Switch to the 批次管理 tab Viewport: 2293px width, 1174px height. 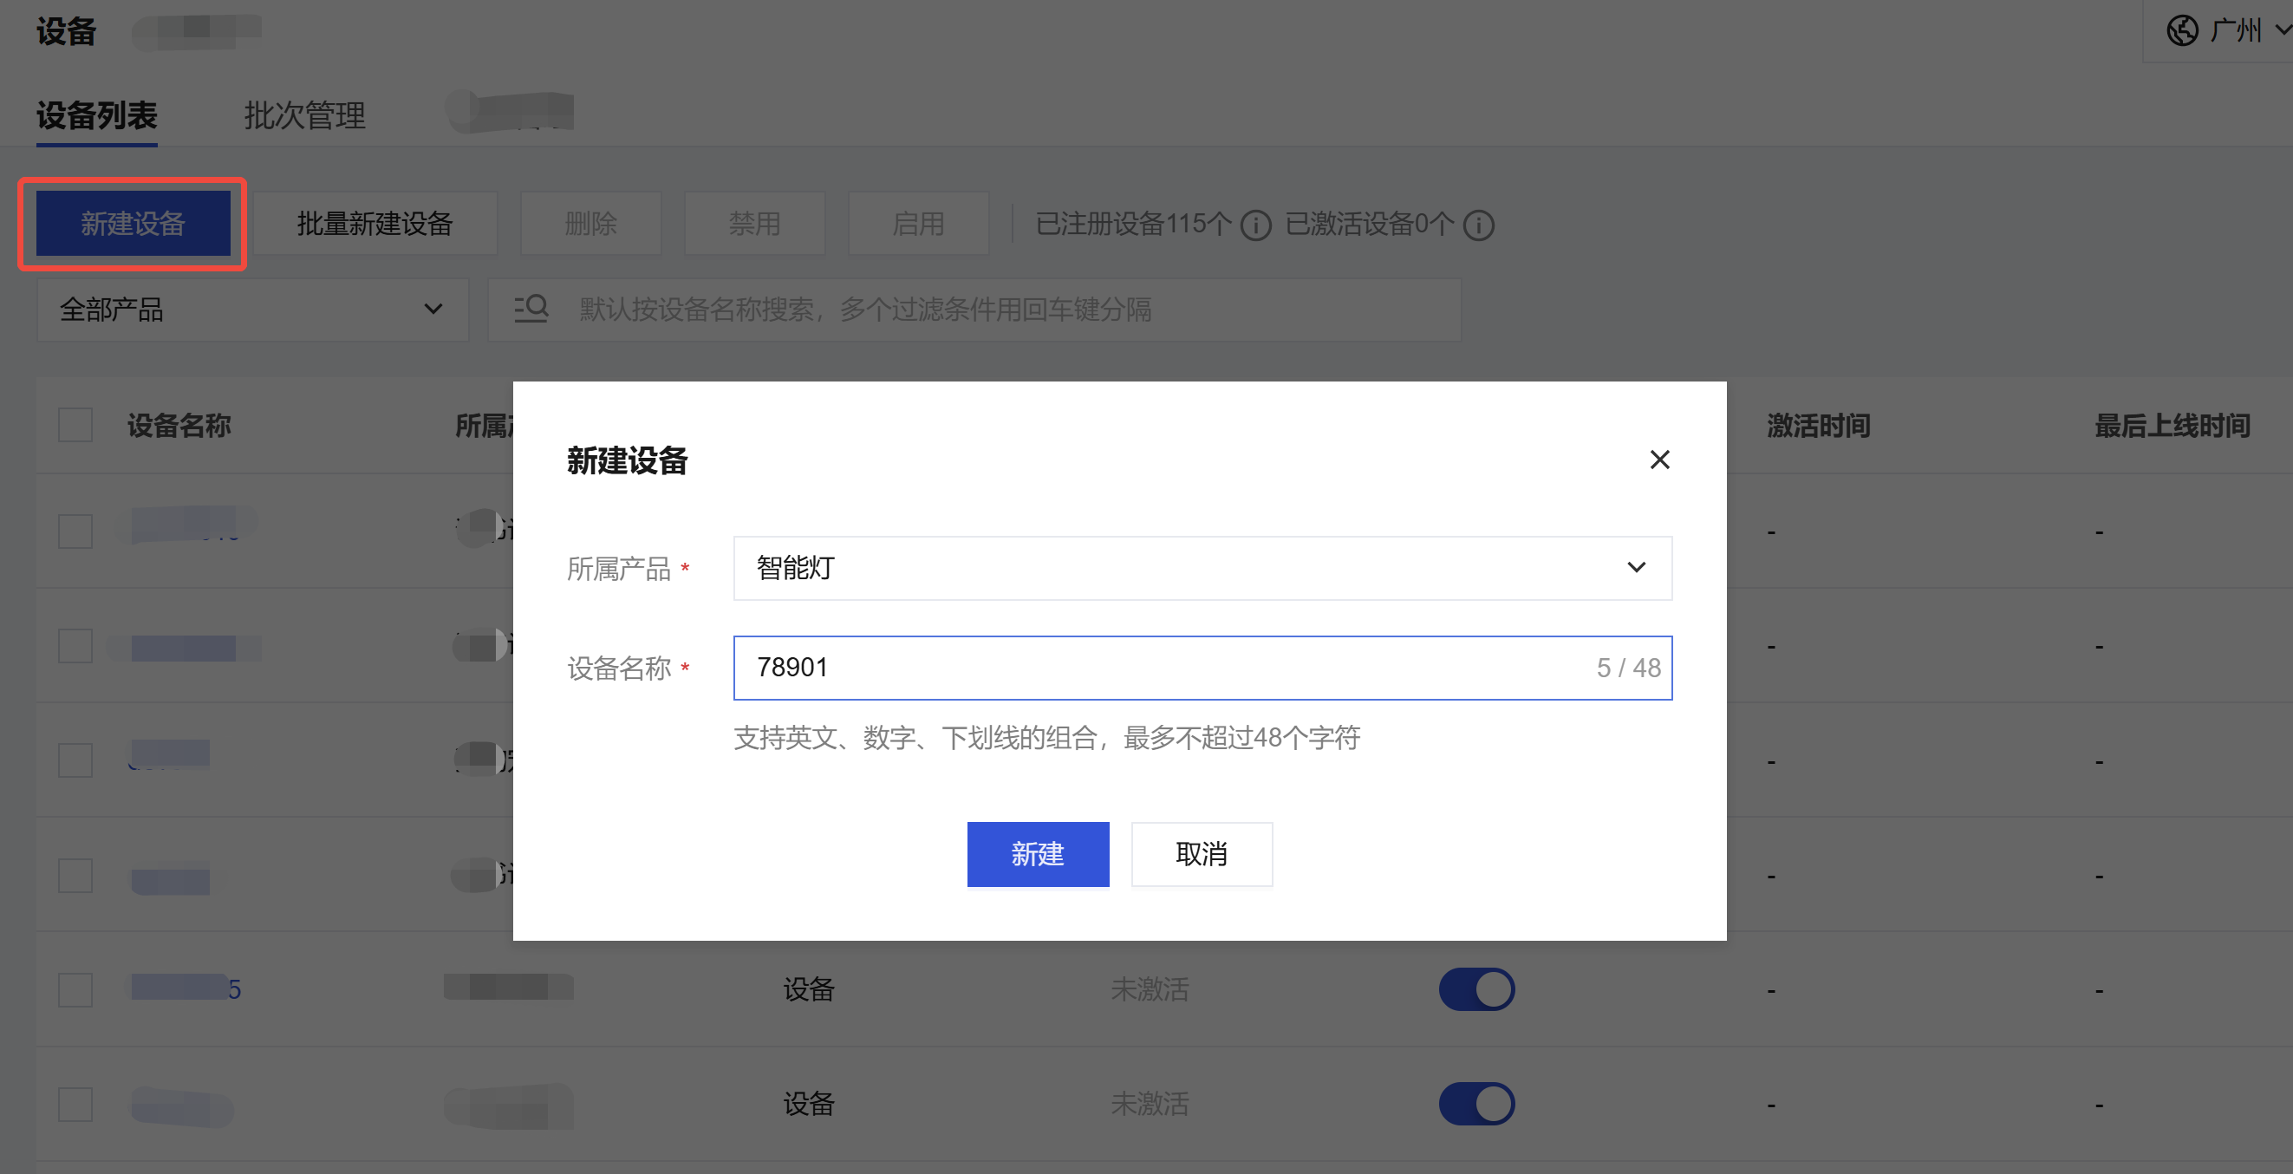tap(304, 115)
